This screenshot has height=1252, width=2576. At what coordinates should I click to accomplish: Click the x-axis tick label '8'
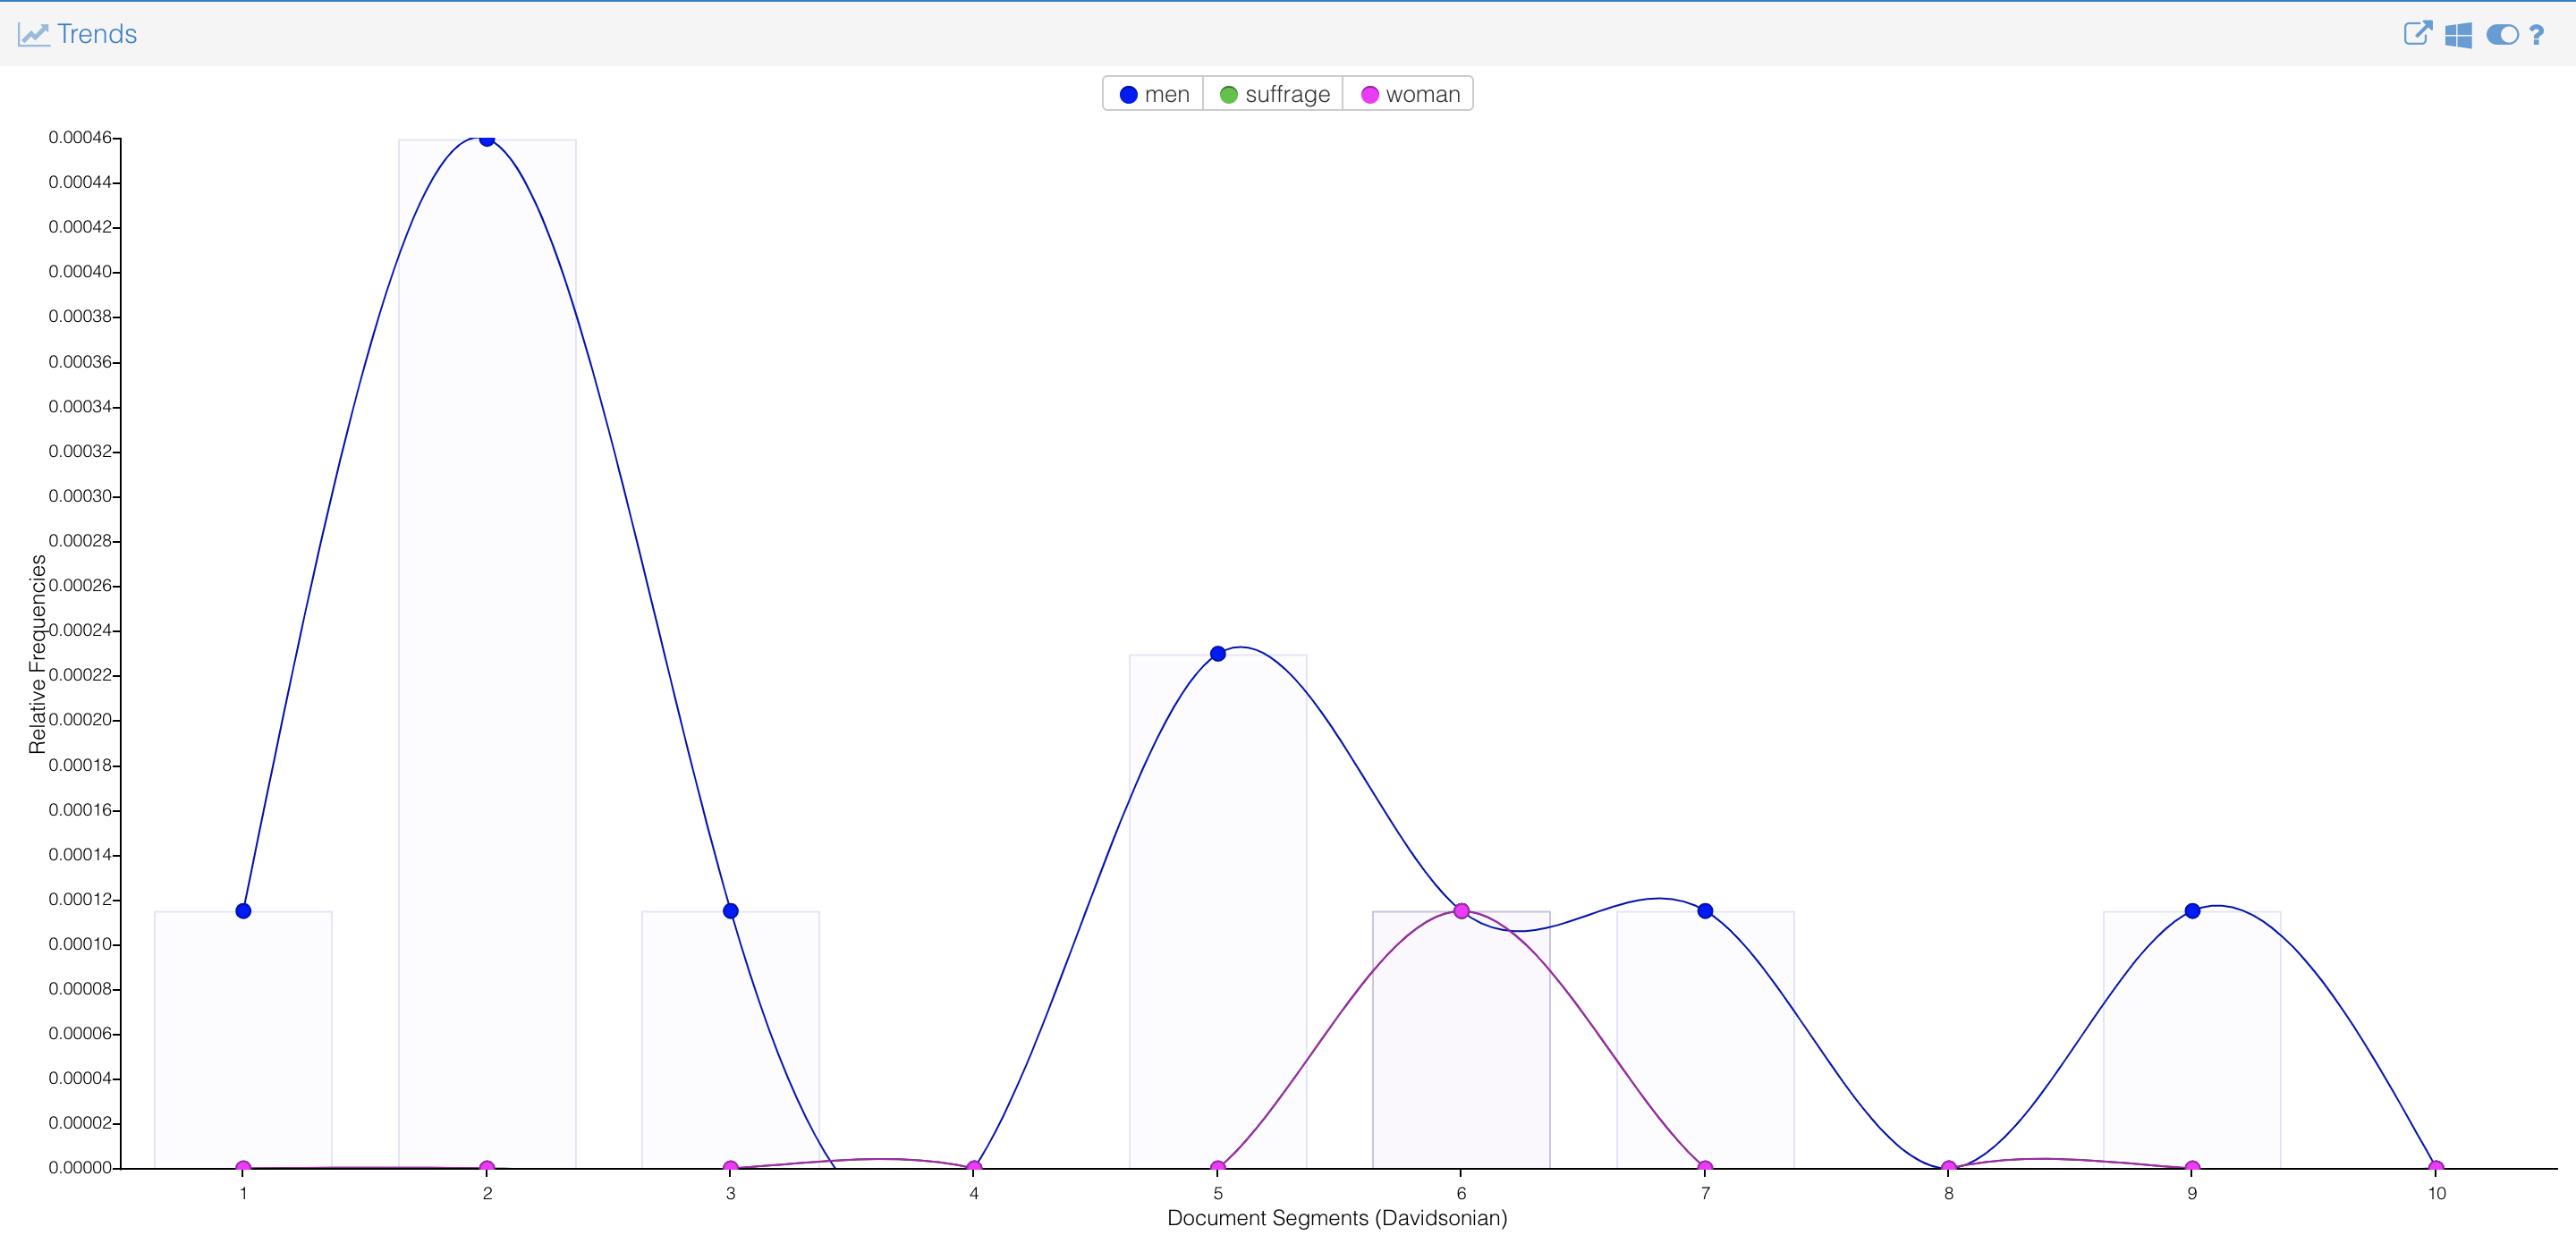[1949, 1193]
